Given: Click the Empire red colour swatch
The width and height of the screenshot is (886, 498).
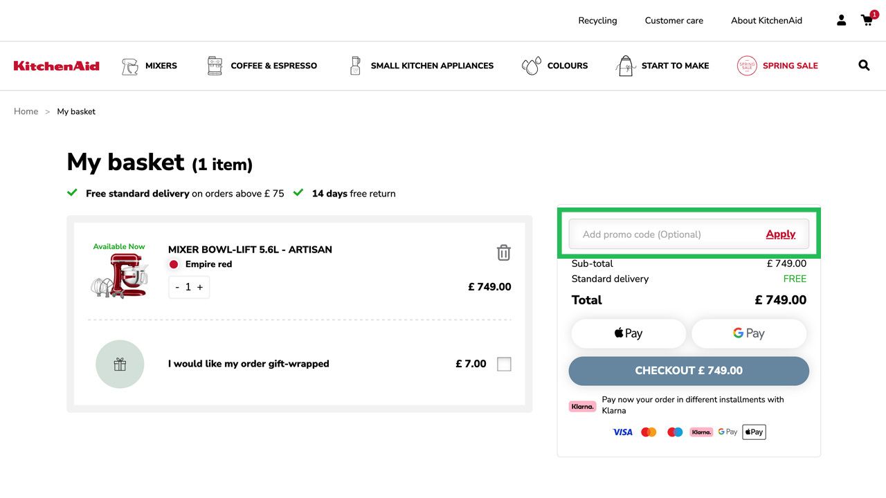Looking at the screenshot, I should tap(174, 264).
